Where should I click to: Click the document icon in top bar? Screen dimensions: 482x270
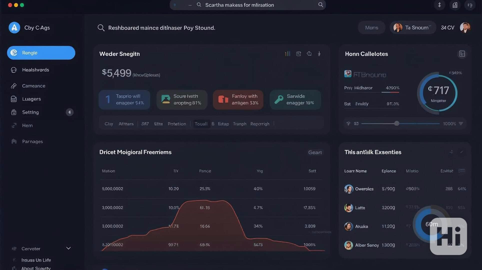[x=455, y=5]
